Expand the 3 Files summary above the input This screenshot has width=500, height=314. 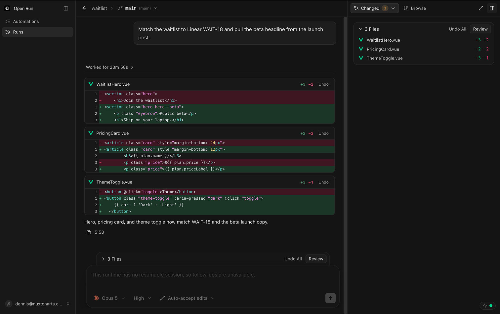(x=112, y=259)
